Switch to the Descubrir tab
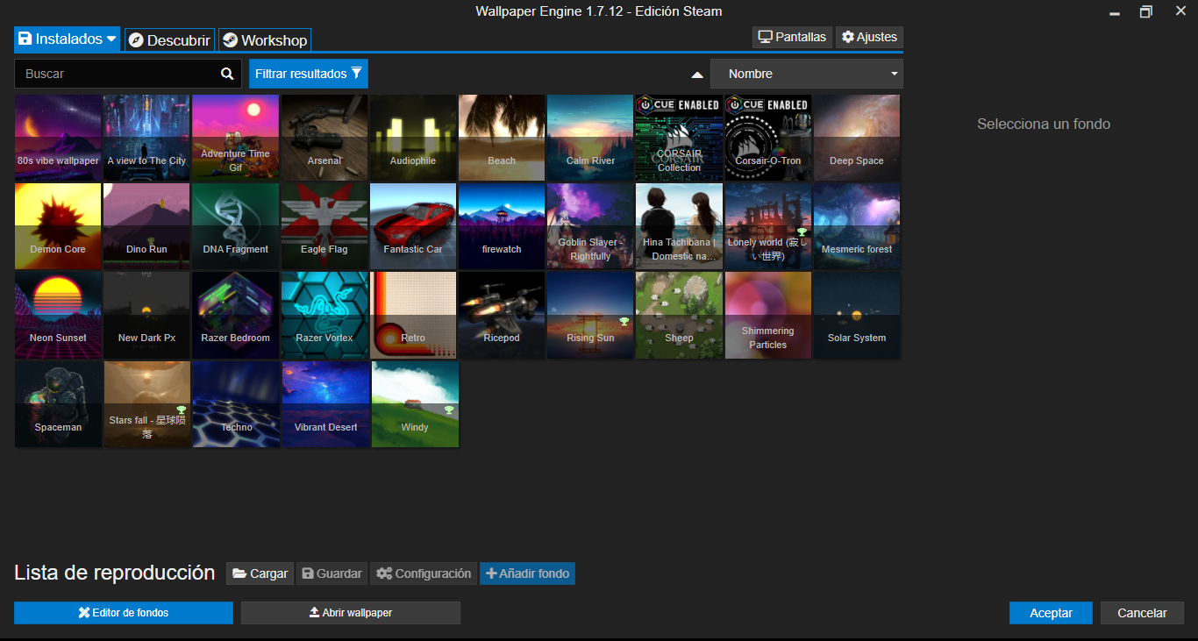This screenshot has width=1198, height=641. click(x=169, y=39)
